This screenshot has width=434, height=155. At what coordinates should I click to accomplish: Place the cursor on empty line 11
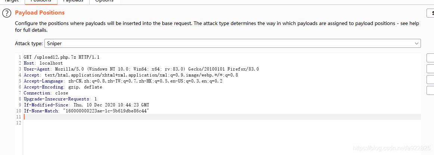point(221,117)
